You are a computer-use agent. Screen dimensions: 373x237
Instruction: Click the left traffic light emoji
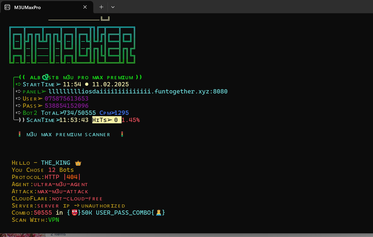click(20, 134)
